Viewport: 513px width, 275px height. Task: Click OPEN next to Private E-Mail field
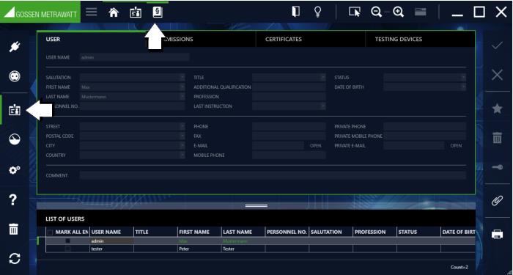coord(456,146)
